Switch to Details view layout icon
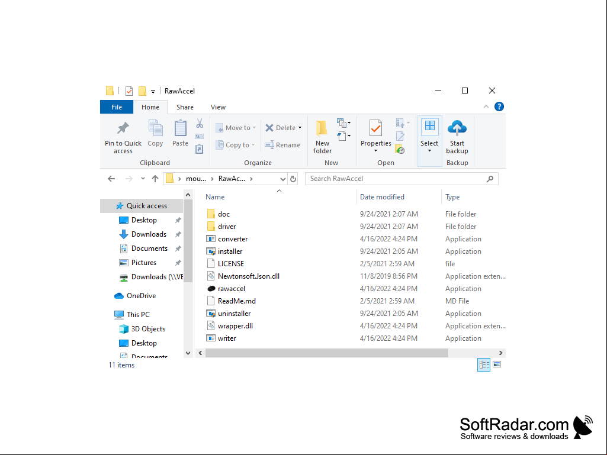This screenshot has height=455, width=607. point(484,365)
